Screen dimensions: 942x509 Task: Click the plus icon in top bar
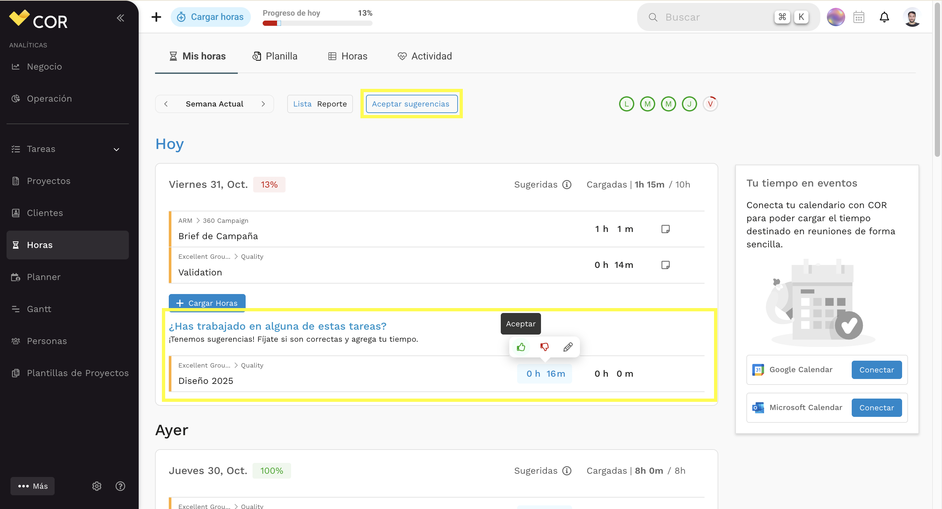tap(156, 17)
